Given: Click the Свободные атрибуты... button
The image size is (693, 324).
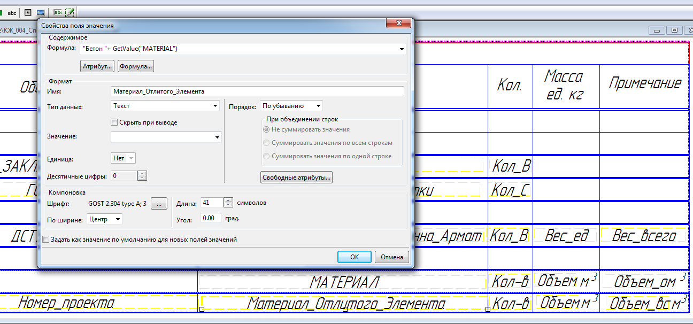Looking at the screenshot, I should pos(297,178).
